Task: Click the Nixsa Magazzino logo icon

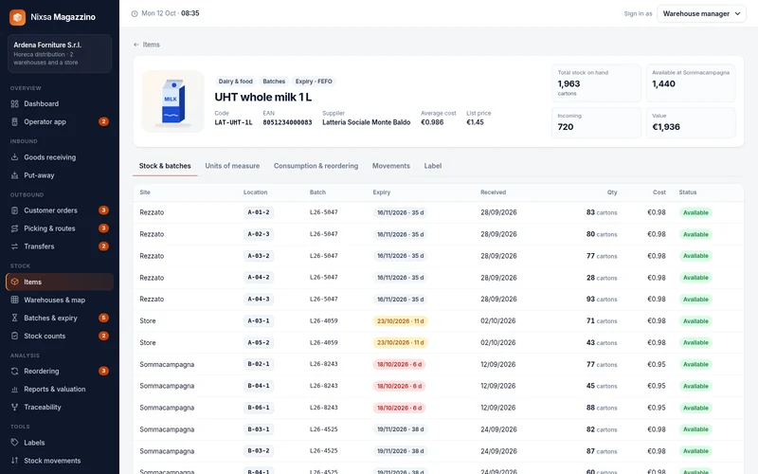Action: 17,17
